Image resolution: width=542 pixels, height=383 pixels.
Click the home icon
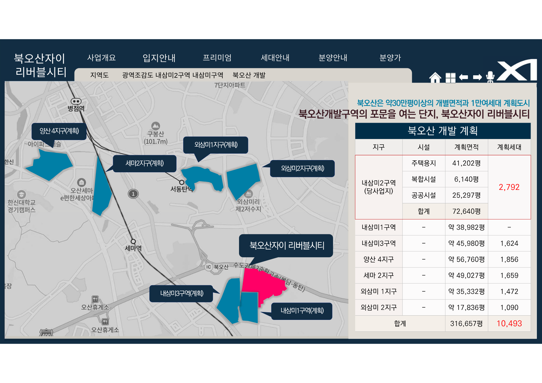pos(435,77)
